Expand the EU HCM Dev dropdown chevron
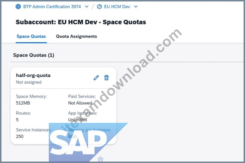245x163 pixels. click(x=136, y=6)
